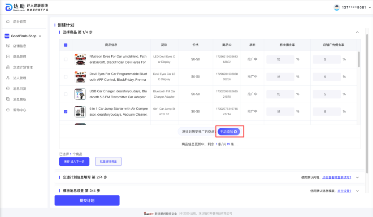Screen dimensions: 373x217
Task: Click the 商品管理 sidebar icon
Action: (x=8, y=56)
